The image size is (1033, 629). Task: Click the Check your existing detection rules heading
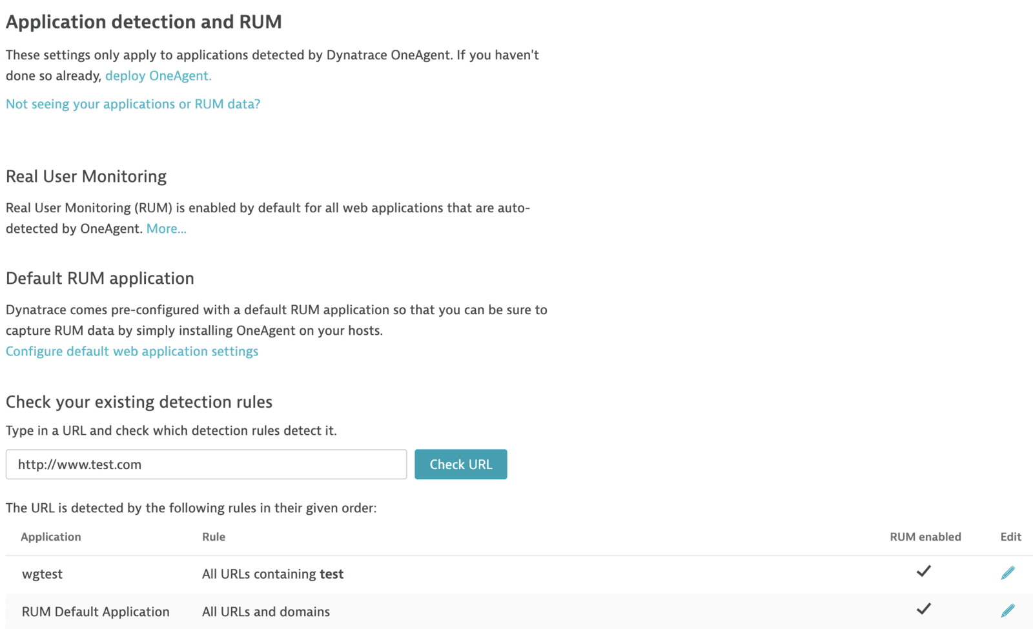tap(138, 401)
